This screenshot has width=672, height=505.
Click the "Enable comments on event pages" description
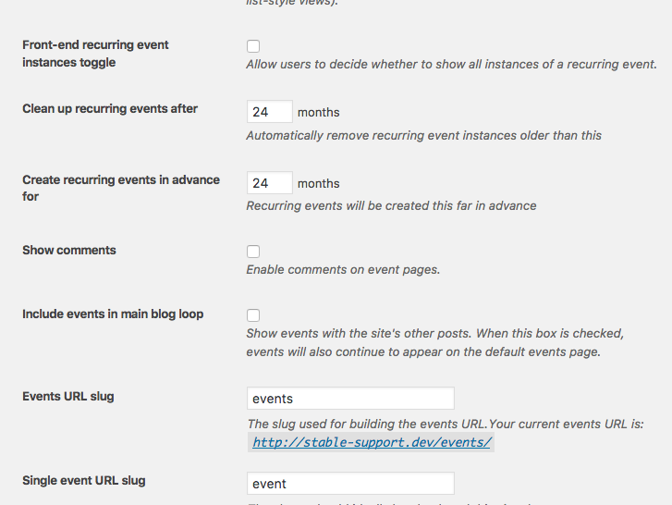pyautogui.click(x=343, y=270)
